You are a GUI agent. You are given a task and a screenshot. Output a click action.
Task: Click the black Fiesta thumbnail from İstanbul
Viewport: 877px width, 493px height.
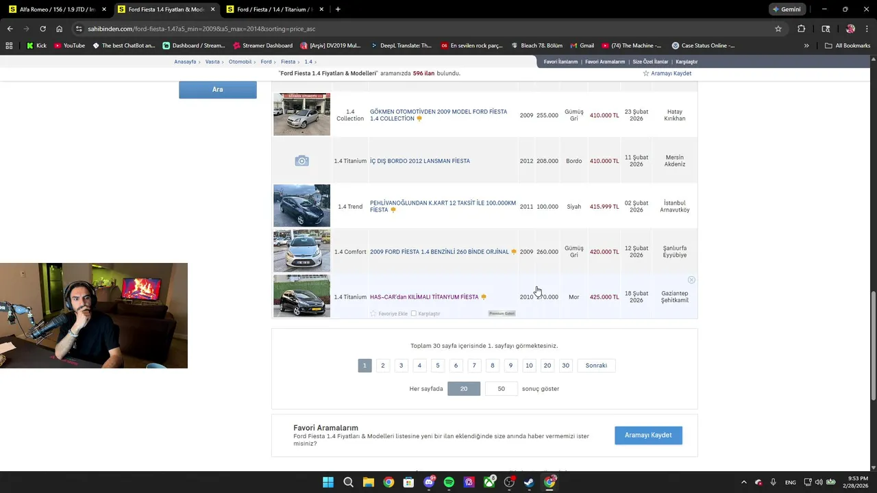click(x=301, y=205)
